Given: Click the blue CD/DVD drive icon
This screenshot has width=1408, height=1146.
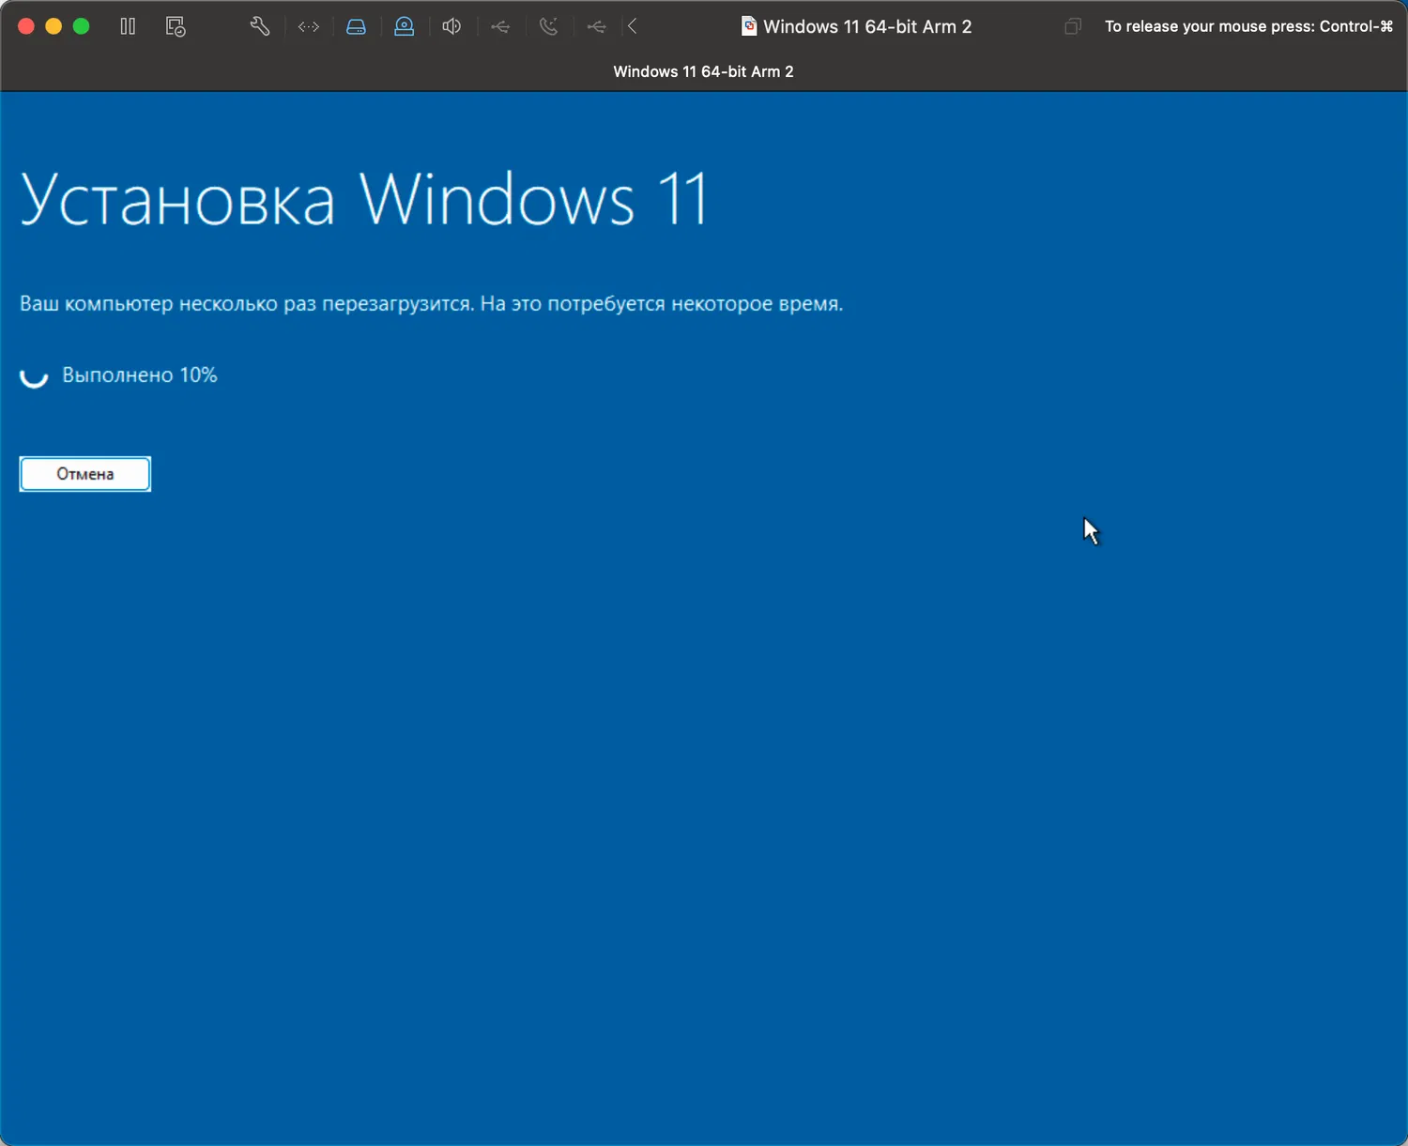Looking at the screenshot, I should point(404,26).
